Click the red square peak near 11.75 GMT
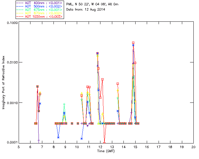This screenshot has width=199, height=159. coord(97,53)
